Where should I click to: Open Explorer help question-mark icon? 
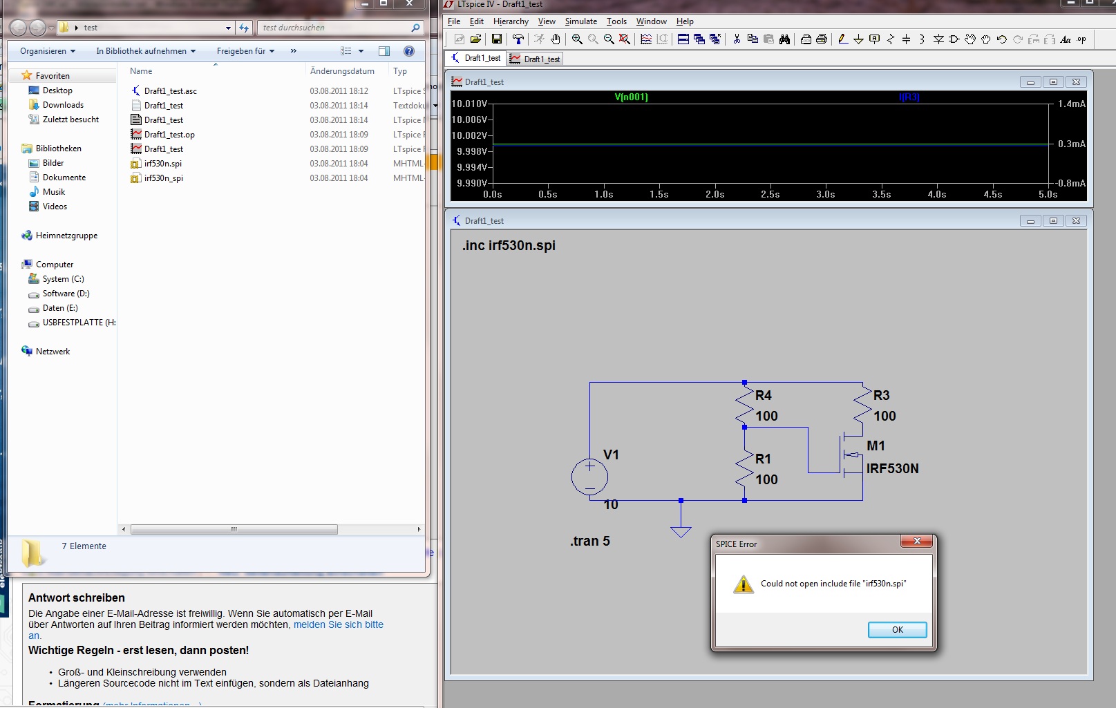(409, 51)
